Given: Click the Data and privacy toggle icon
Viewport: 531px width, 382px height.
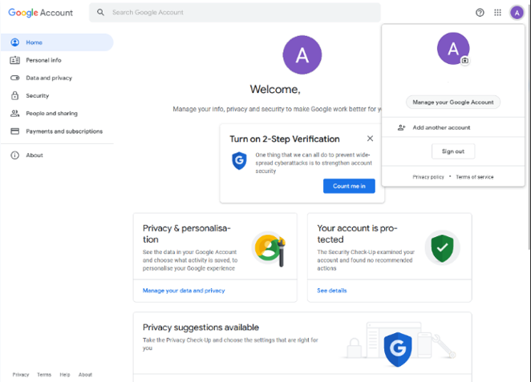Looking at the screenshot, I should [14, 78].
